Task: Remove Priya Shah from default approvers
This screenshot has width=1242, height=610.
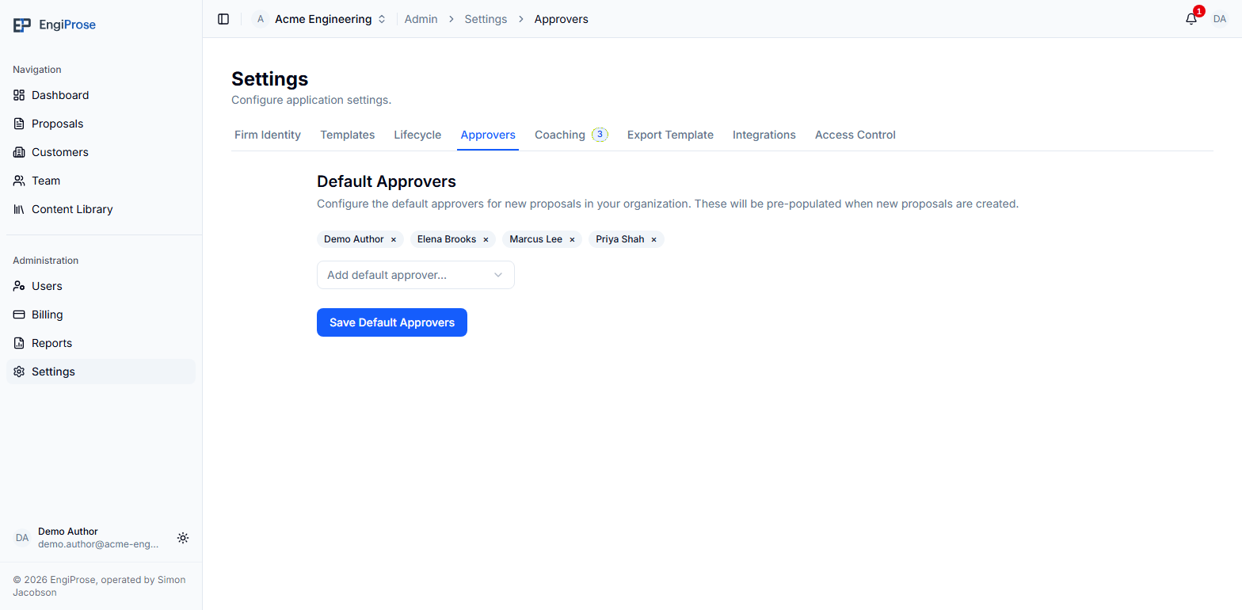Action: 654,239
